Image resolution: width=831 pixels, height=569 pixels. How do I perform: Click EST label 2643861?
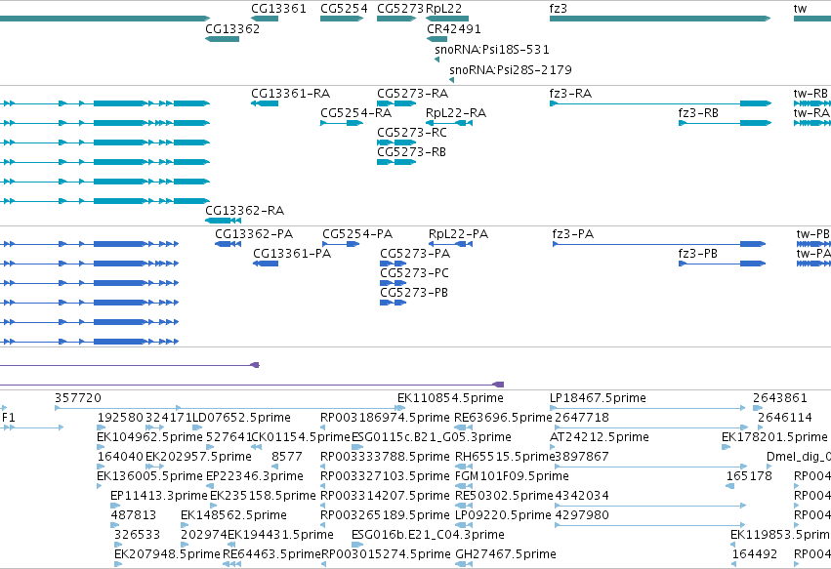(x=779, y=398)
